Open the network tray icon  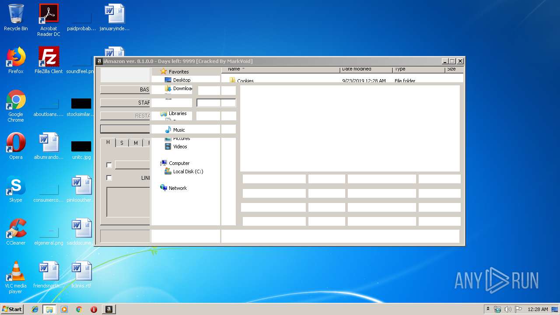pyautogui.click(x=497, y=309)
